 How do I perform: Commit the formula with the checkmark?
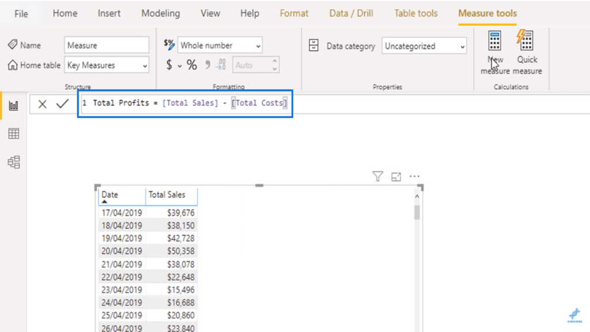coord(62,104)
